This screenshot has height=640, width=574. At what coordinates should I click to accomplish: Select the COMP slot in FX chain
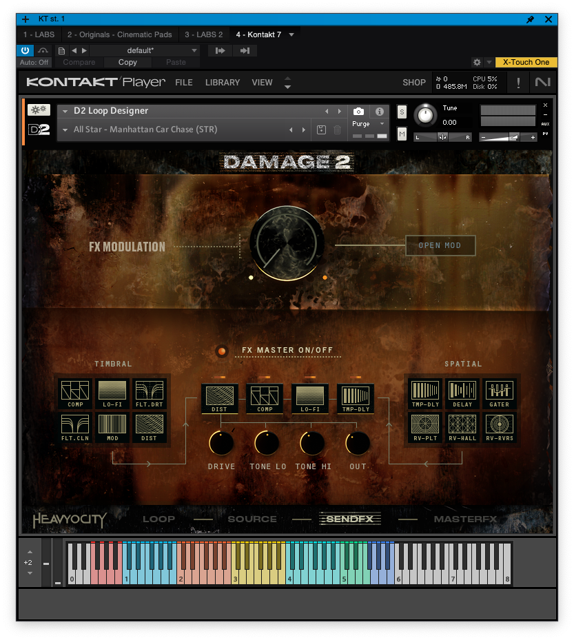coord(265,398)
